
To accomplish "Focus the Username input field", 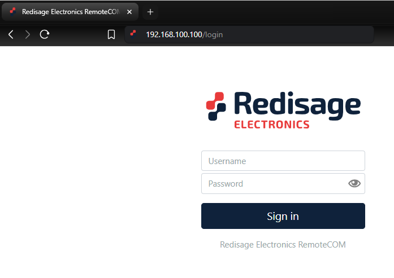I will (283, 161).
